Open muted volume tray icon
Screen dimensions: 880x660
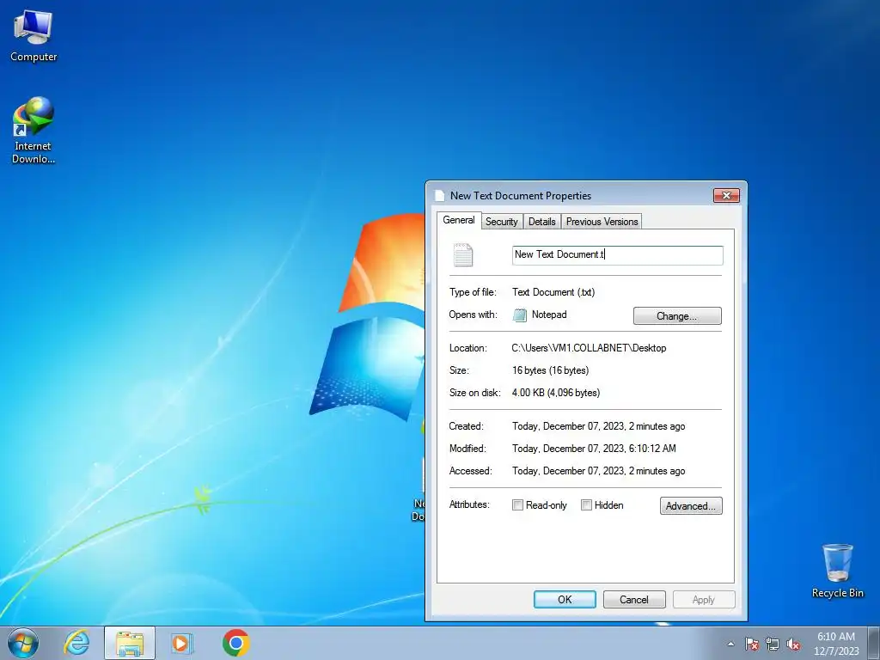pyautogui.click(x=793, y=644)
